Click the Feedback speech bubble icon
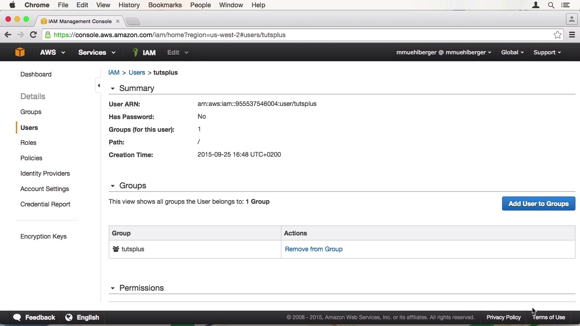580x326 pixels. coord(17,317)
